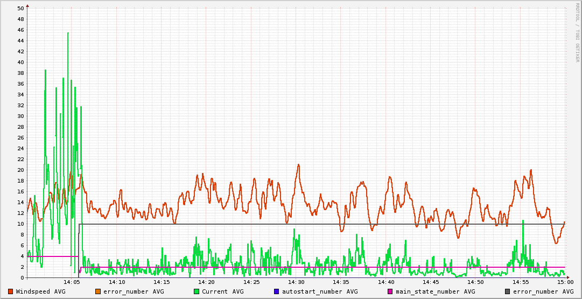Viewport: 582px width, 299px height.
Task: Click the 50 value on the Y-axis
Action: click(20, 9)
